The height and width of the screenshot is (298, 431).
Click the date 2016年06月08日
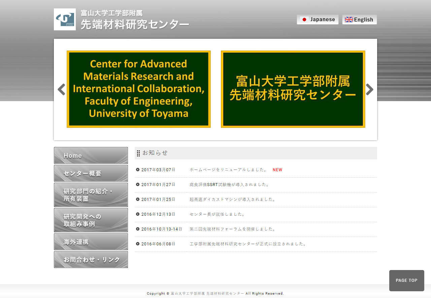158,244
